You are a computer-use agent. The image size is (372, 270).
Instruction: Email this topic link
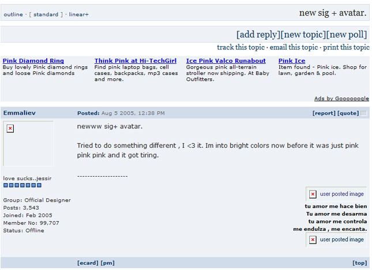[294, 47]
